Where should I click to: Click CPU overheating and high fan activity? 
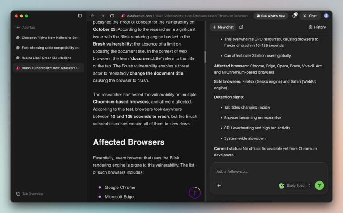point(257,128)
